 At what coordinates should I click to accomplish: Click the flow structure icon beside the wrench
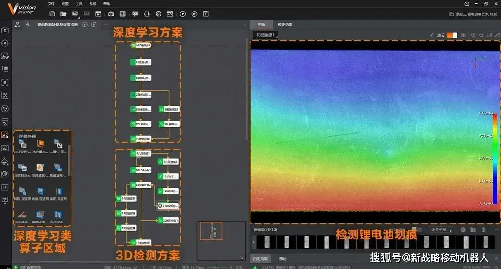[x=18, y=25]
